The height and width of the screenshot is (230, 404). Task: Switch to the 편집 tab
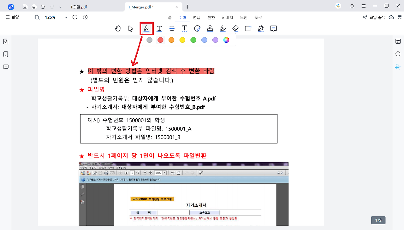coord(197,18)
